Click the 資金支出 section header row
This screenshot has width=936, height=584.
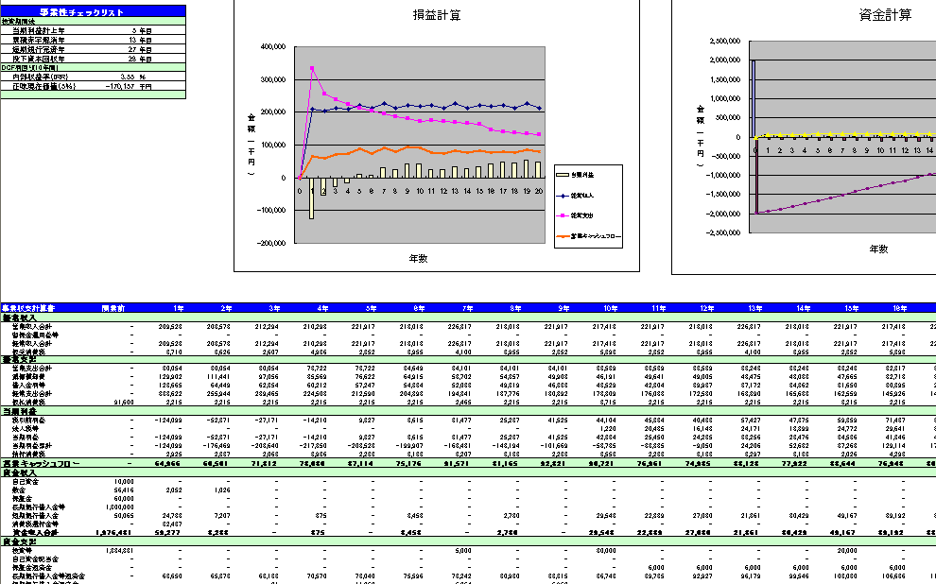coord(468,541)
